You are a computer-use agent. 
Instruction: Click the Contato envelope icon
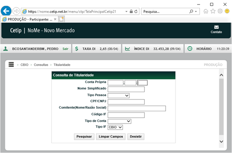point(216,27)
